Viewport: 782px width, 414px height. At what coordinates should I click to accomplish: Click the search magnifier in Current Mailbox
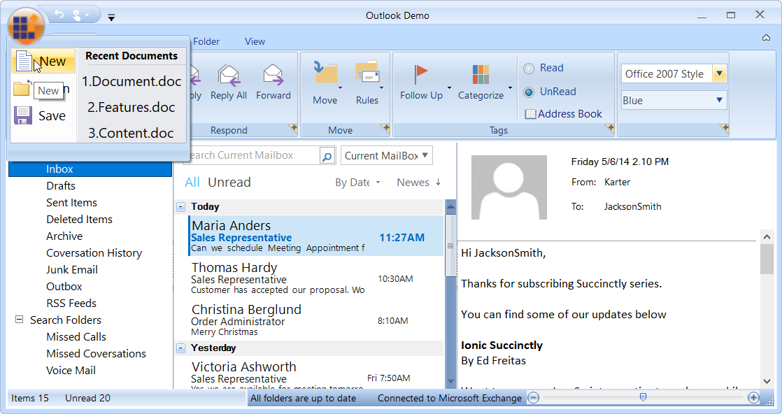point(327,155)
